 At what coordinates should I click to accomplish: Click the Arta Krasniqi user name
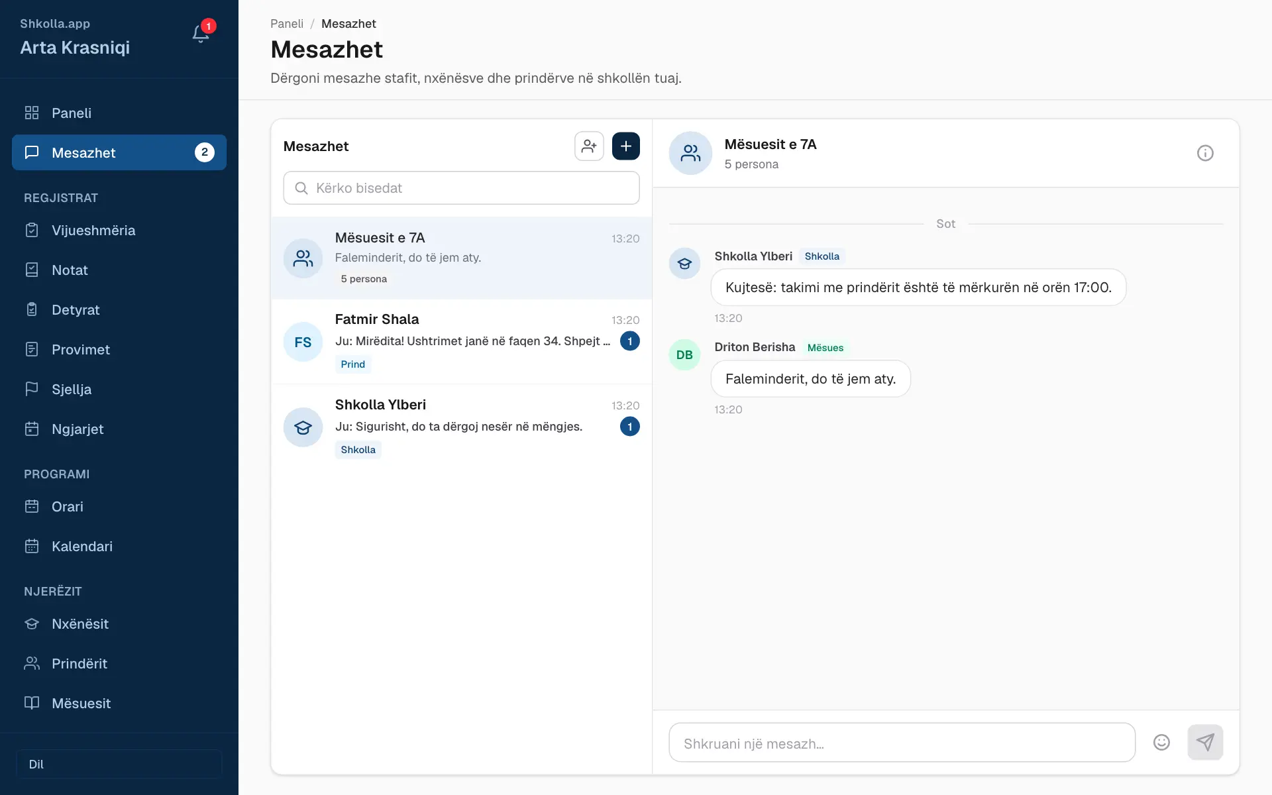[75, 48]
